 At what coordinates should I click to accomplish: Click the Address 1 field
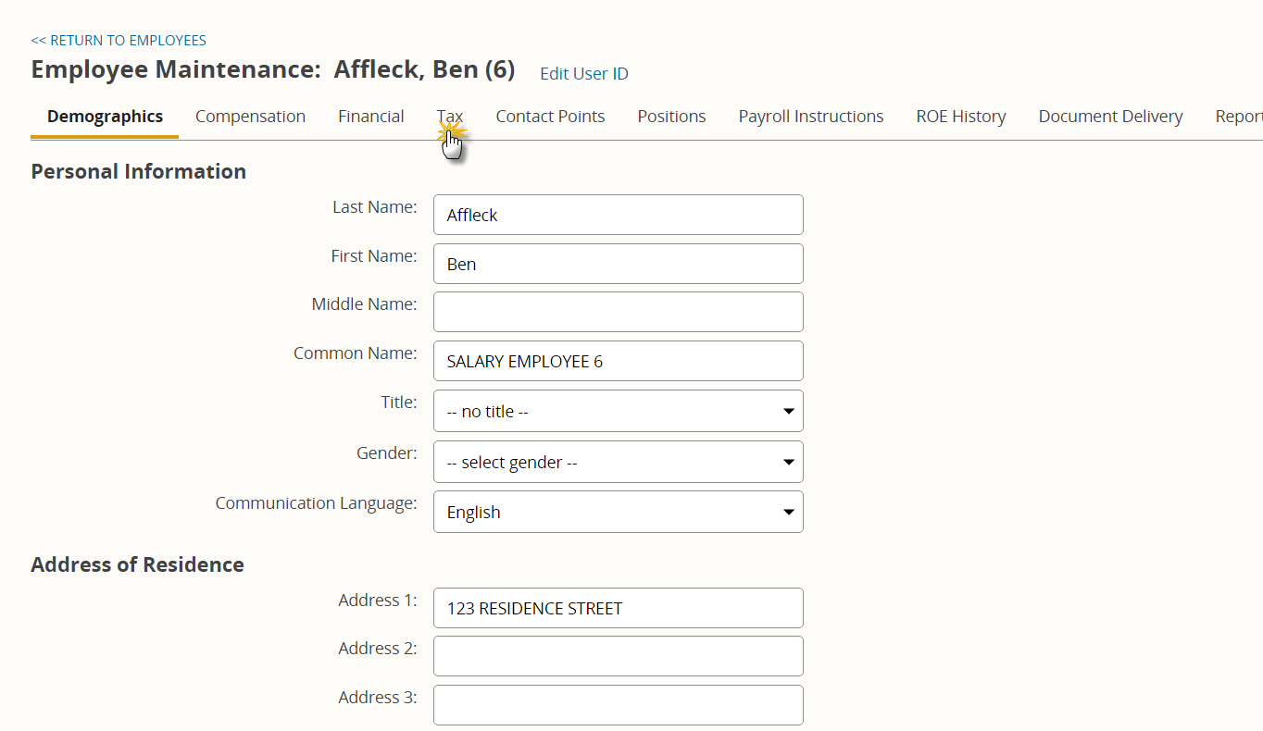pyautogui.click(x=618, y=608)
